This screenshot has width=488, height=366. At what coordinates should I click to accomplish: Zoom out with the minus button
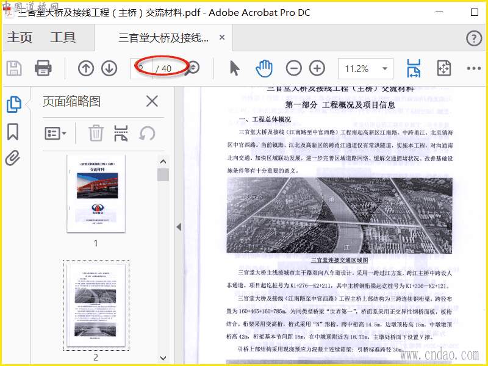pyautogui.click(x=294, y=68)
